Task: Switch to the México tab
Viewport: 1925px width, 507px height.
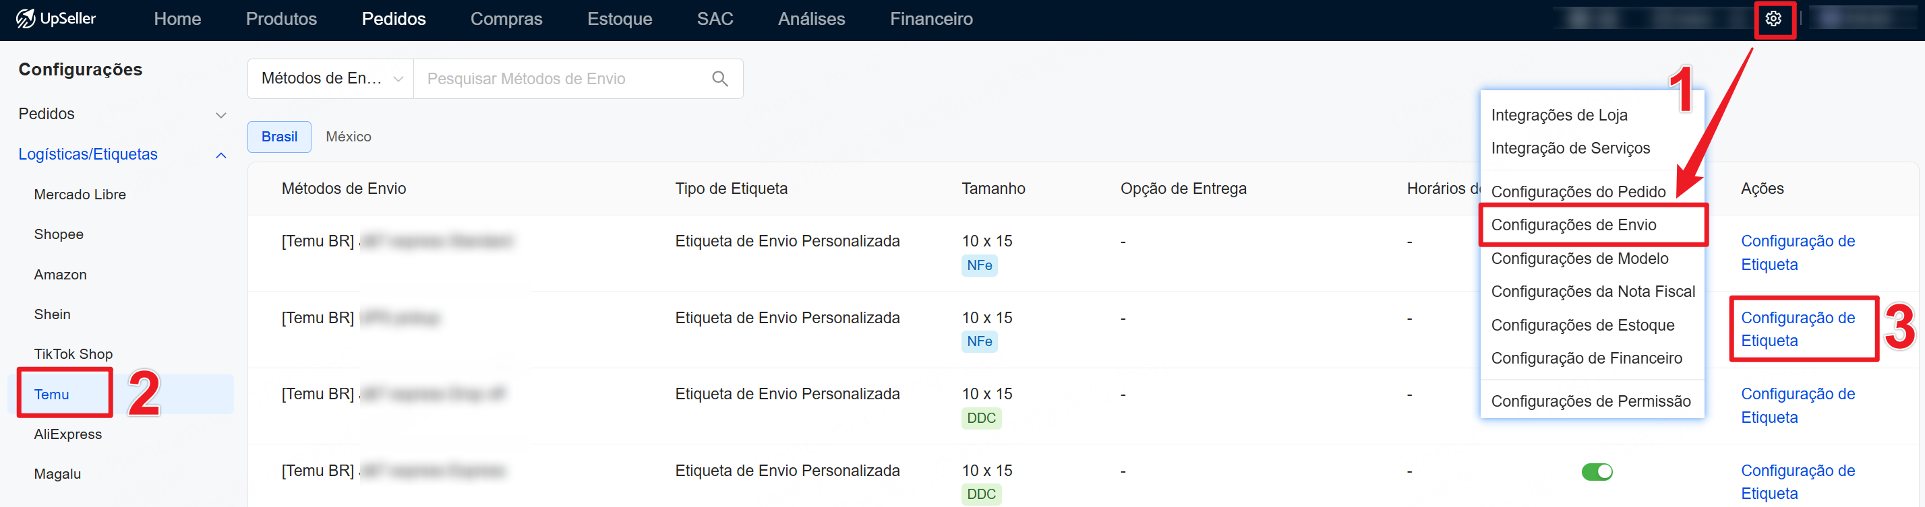Action: [x=348, y=137]
